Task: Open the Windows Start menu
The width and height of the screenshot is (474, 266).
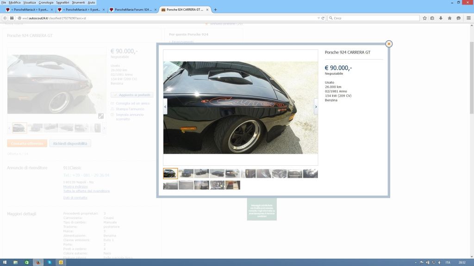Action: 5,262
